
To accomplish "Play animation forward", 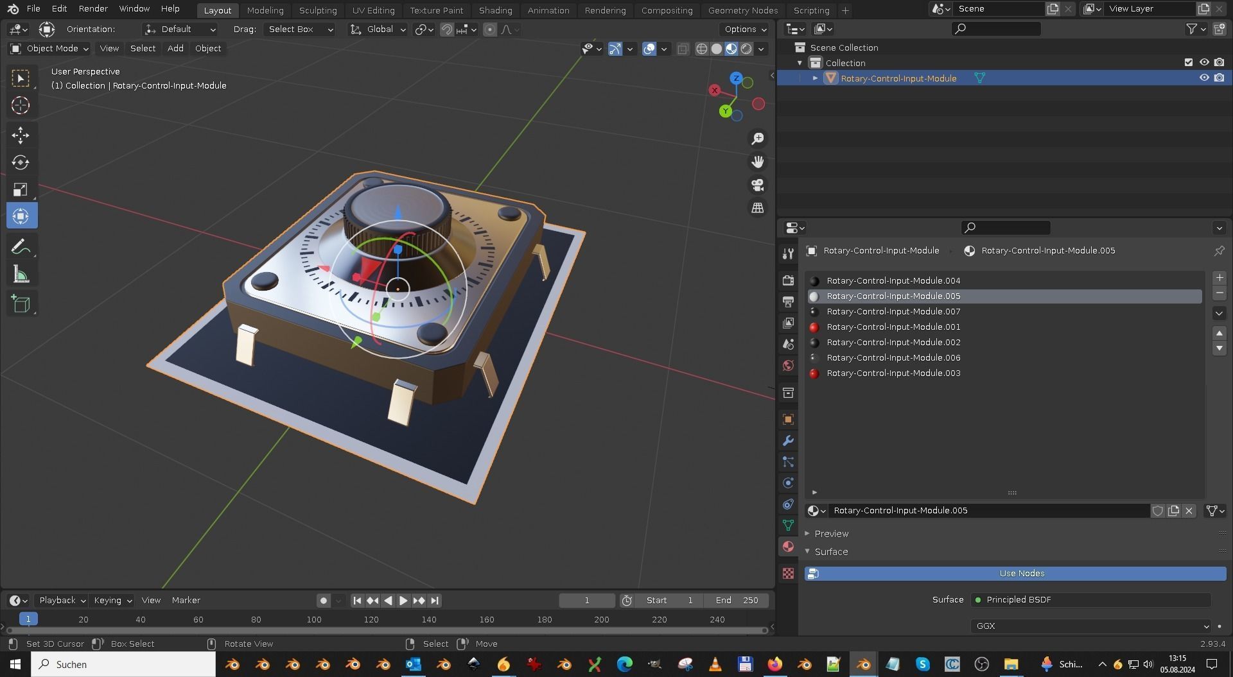I will pyautogui.click(x=403, y=601).
